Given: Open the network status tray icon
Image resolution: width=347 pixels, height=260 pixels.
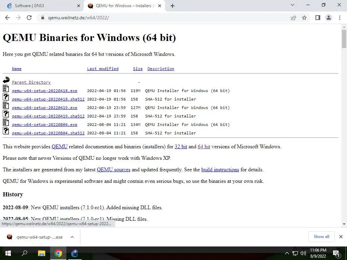Looking at the screenshot, I should coord(295,253).
